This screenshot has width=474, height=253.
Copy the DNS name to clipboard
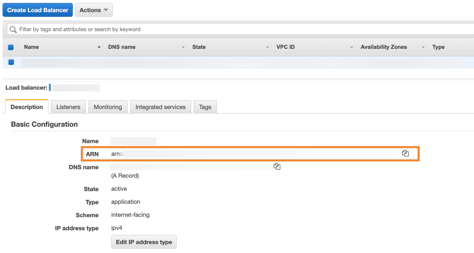click(x=277, y=167)
